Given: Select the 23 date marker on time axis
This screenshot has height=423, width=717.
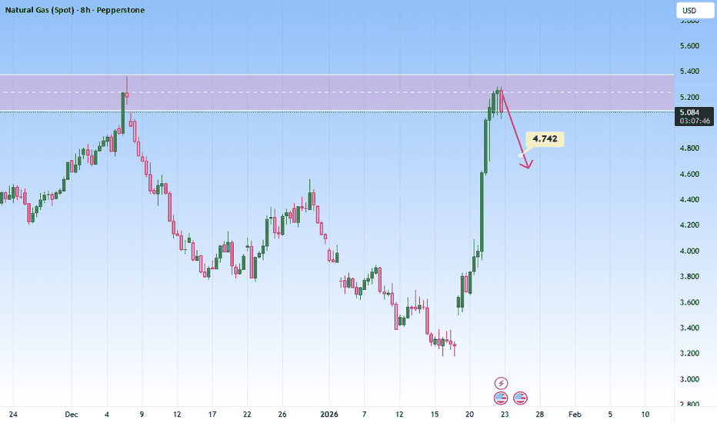Looking at the screenshot, I should [x=502, y=413].
